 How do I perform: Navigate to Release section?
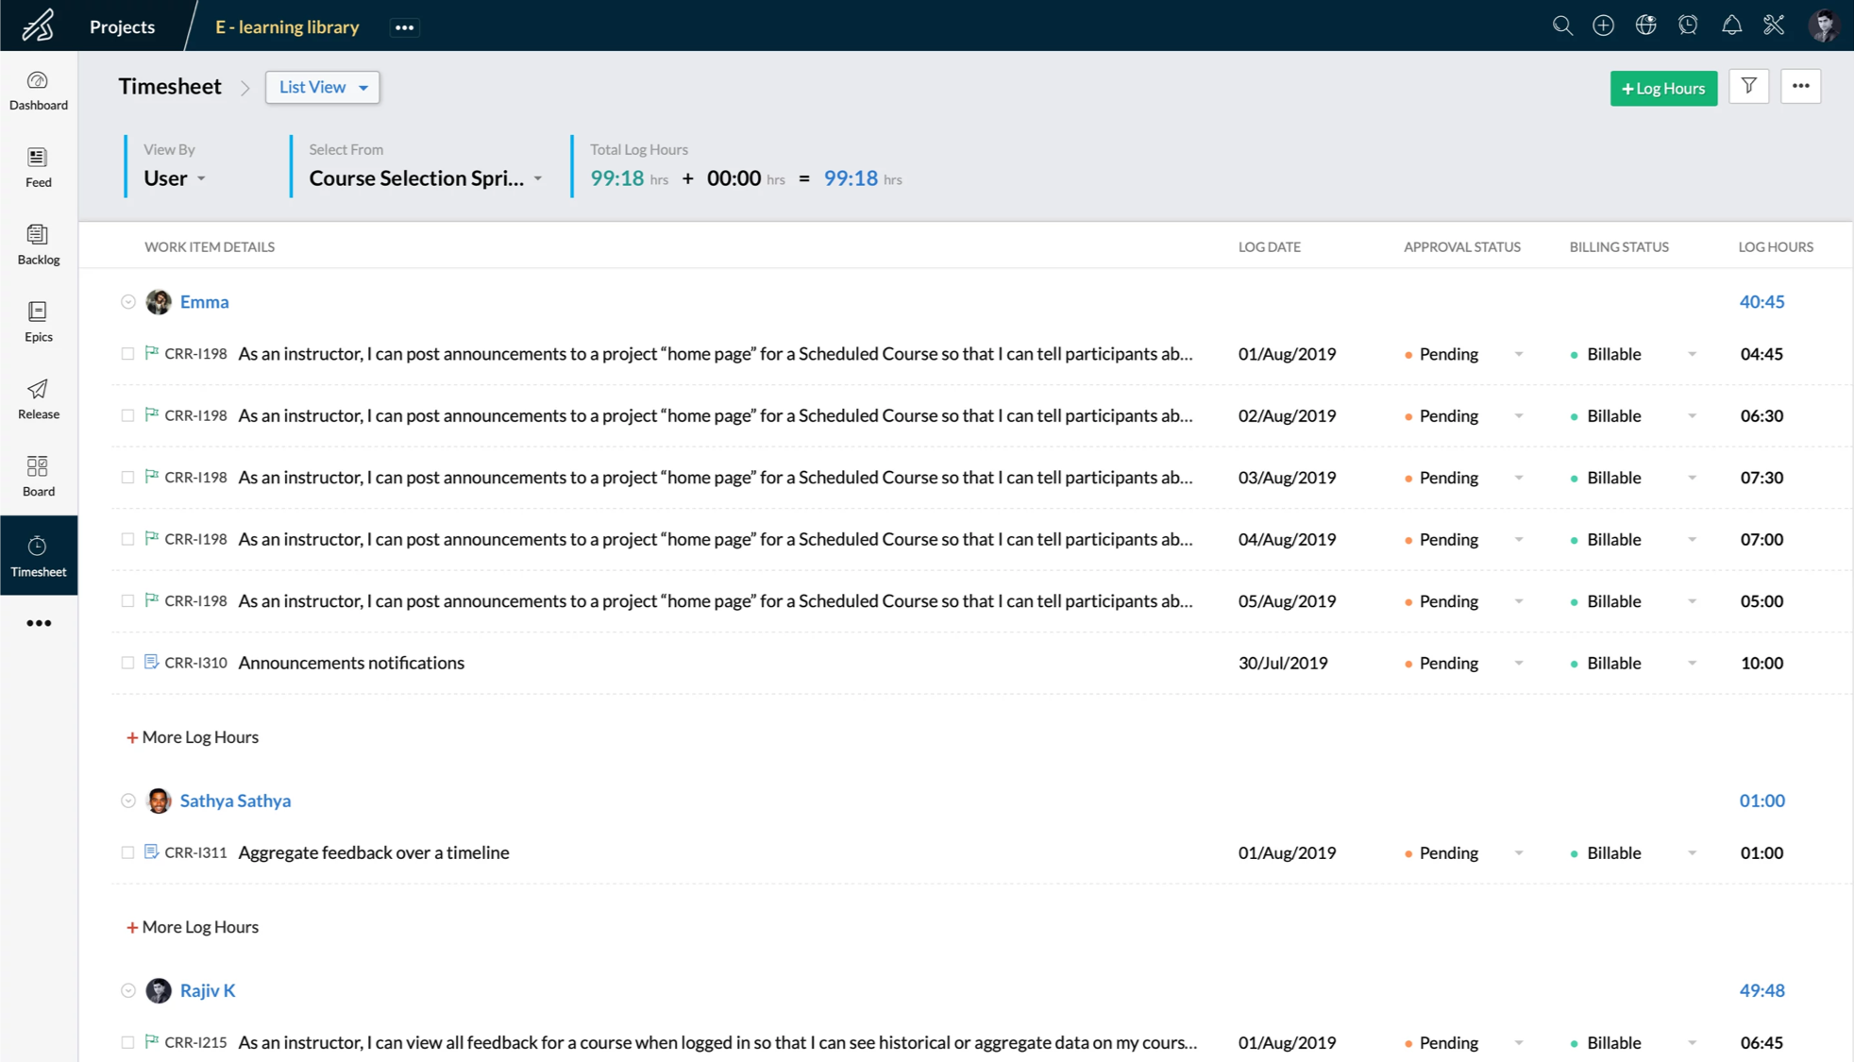click(38, 398)
